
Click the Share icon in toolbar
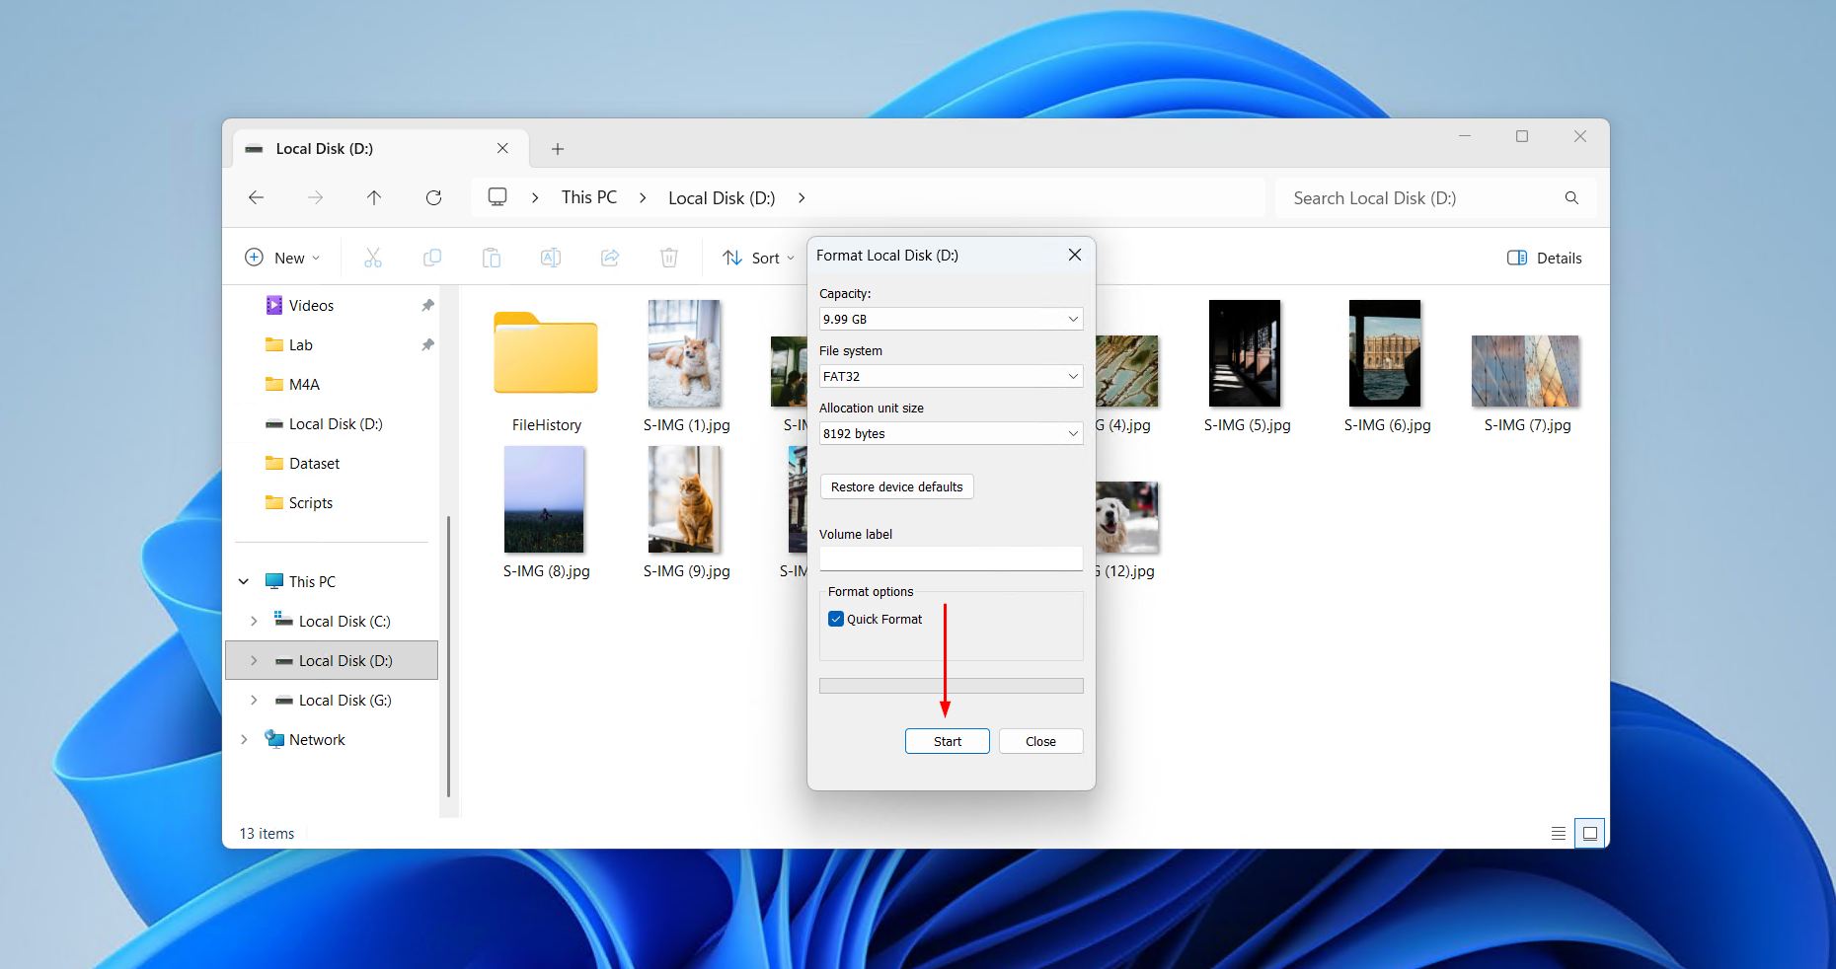coord(609,258)
